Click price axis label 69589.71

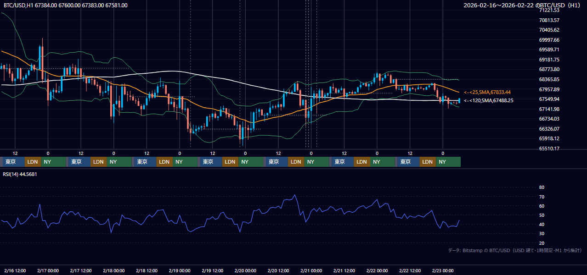549,49
